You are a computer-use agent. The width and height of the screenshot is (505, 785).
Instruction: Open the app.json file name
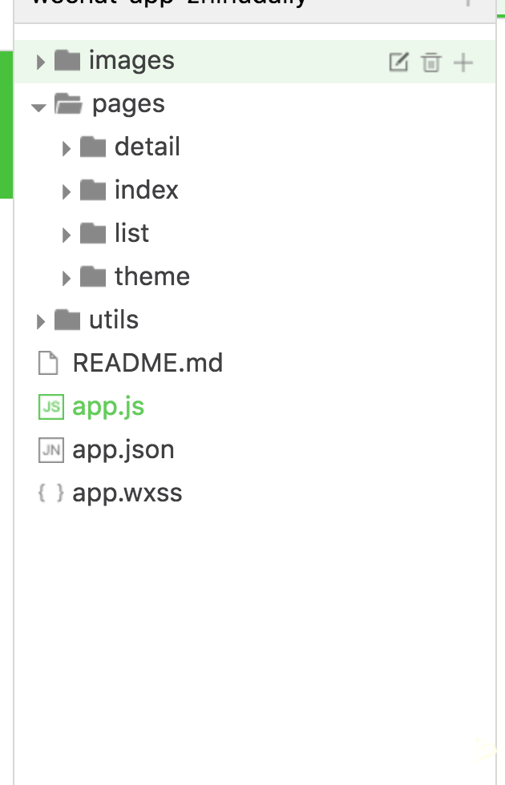pos(123,450)
